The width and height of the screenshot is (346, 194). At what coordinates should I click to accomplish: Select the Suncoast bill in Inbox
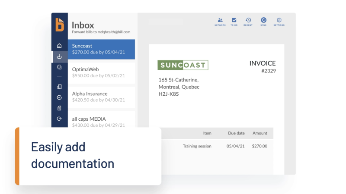click(x=101, y=49)
